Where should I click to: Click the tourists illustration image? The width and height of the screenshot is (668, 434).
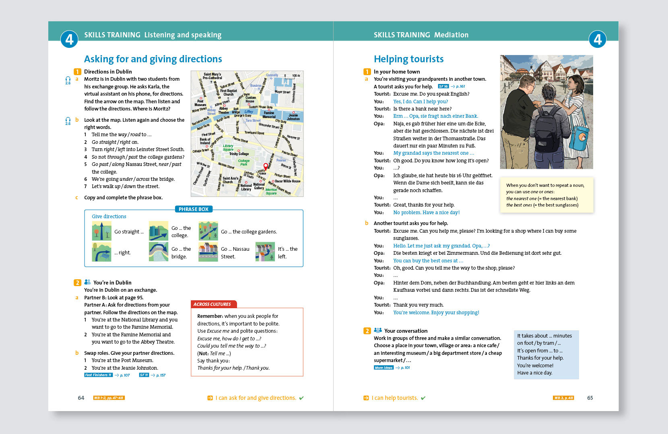(546, 112)
